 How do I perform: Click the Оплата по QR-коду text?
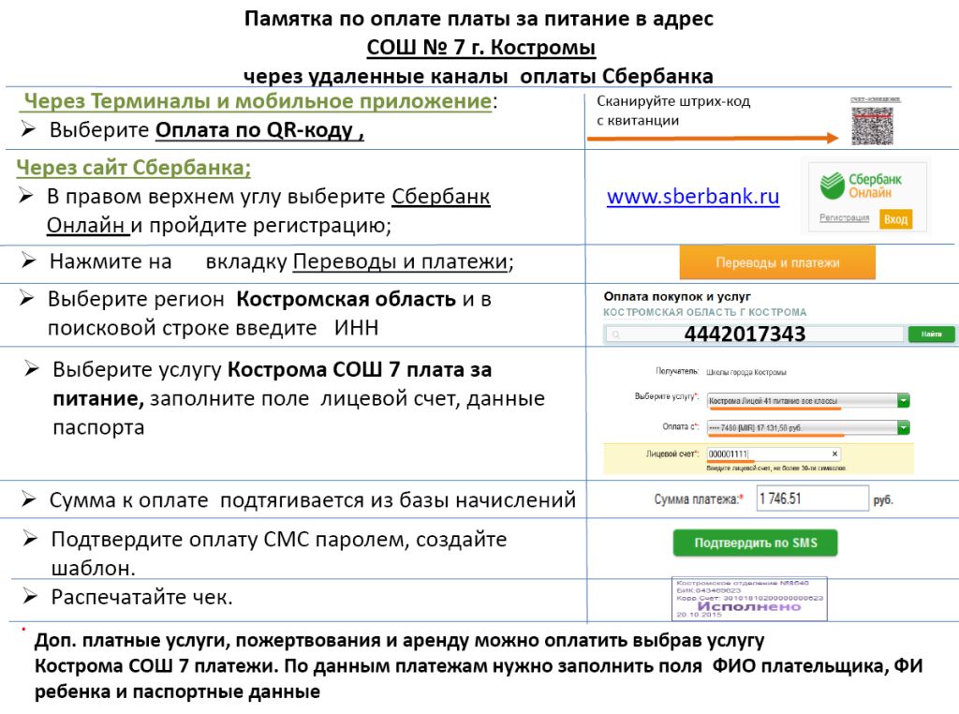259,130
